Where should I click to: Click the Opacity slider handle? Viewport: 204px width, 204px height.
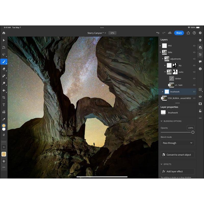[193, 132]
